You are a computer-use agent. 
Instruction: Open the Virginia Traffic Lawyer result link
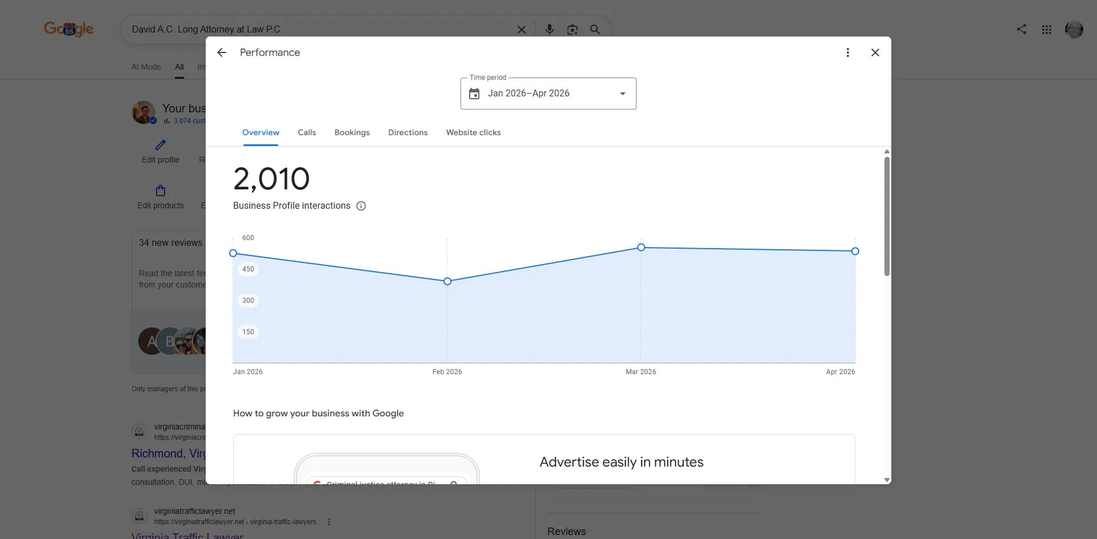tap(187, 536)
